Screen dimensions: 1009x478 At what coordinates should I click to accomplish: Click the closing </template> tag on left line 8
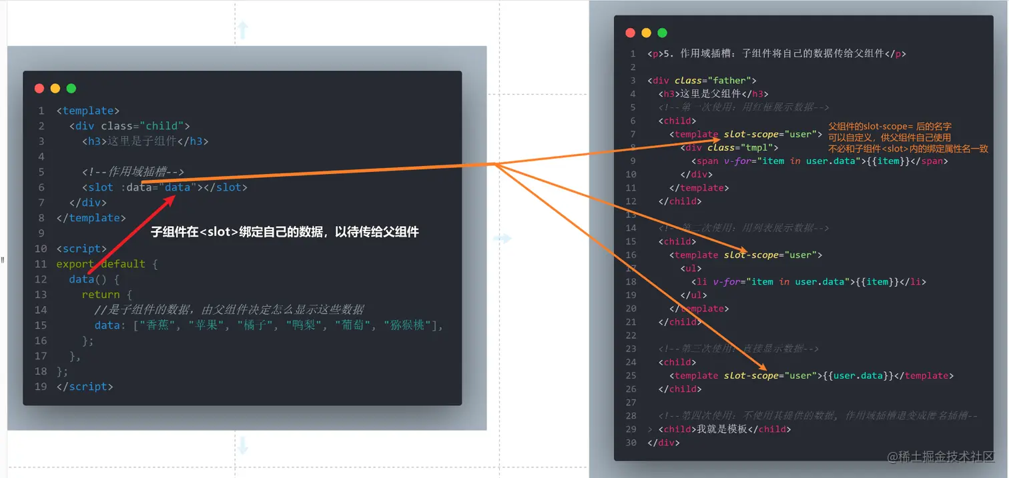[x=91, y=218]
